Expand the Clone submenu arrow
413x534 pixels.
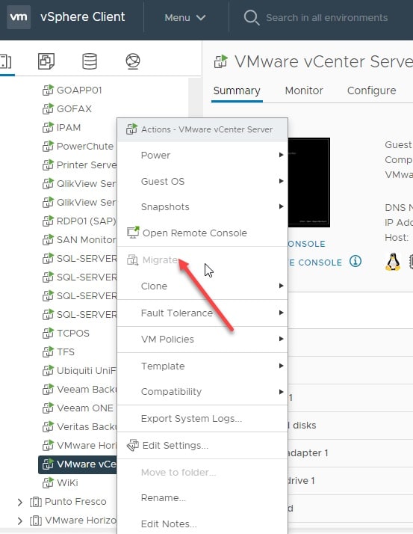point(281,286)
